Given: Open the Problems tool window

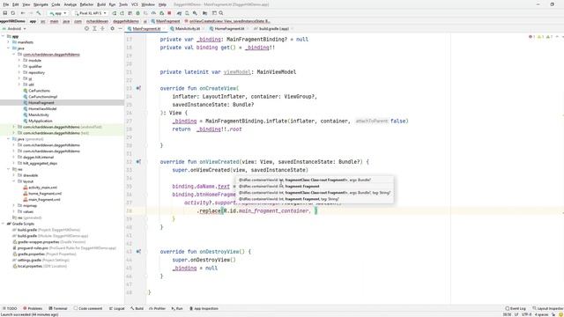Looking at the screenshot, I should [x=33, y=308].
